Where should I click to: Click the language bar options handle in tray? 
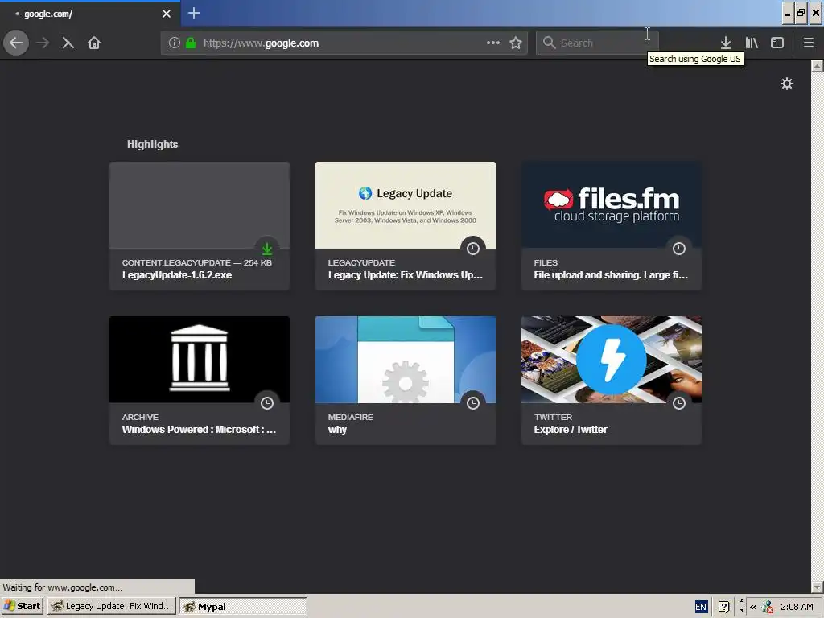741,605
